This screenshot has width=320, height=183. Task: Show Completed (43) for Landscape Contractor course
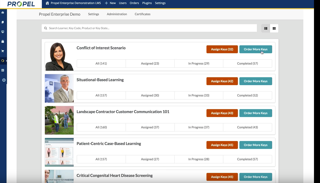247,127
